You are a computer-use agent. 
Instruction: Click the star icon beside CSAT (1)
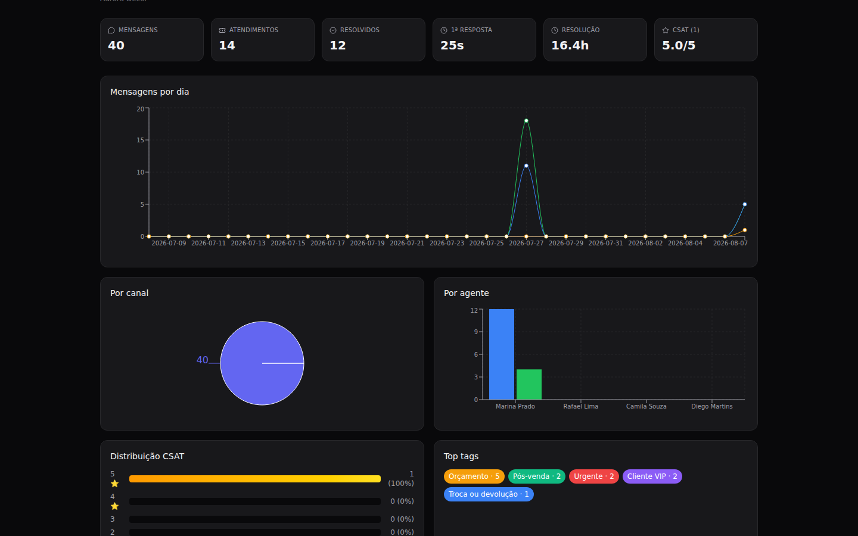coord(666,30)
